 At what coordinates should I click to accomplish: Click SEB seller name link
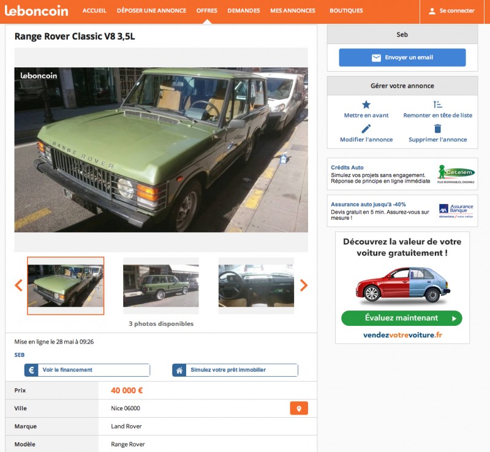(x=20, y=355)
